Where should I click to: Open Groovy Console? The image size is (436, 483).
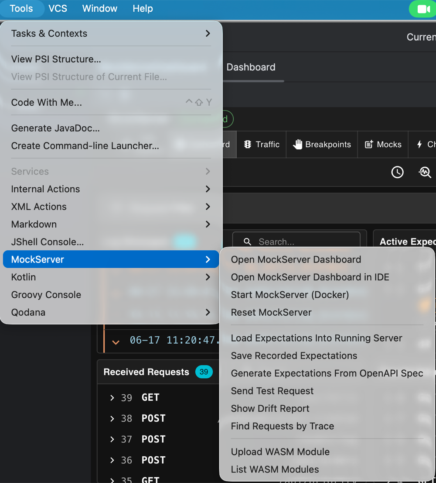click(111, 295)
